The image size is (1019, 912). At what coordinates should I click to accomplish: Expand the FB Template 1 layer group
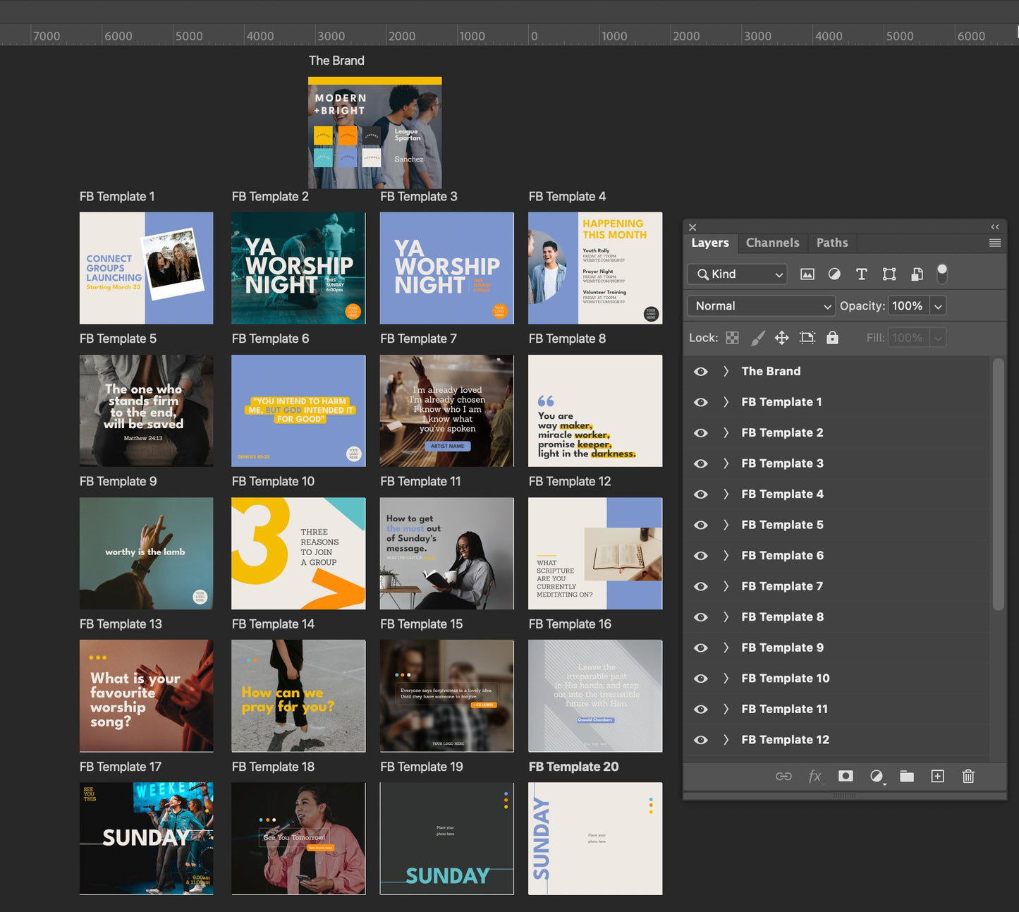[726, 402]
